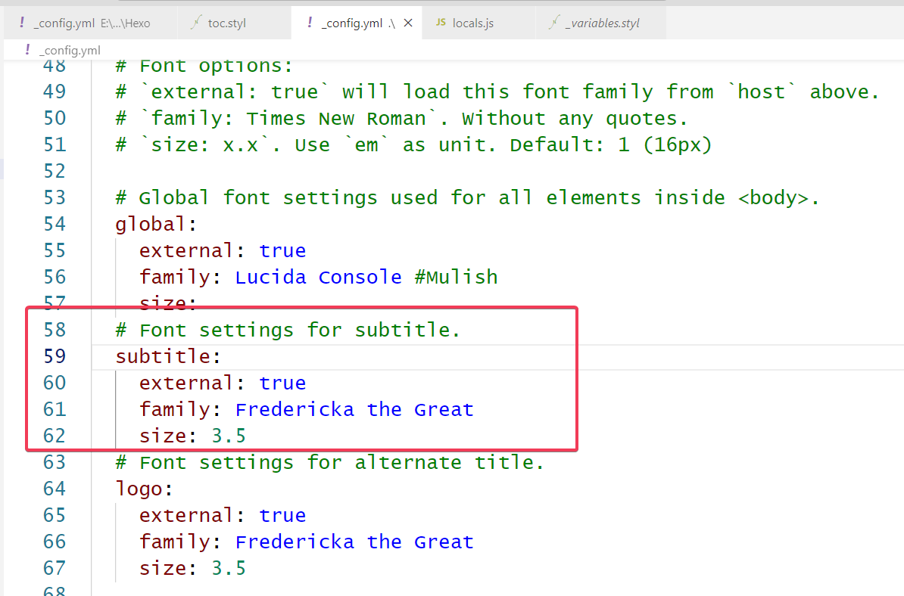The width and height of the screenshot is (904, 596).
Task: Switch to the _variables.styl tab
Action: click(602, 23)
